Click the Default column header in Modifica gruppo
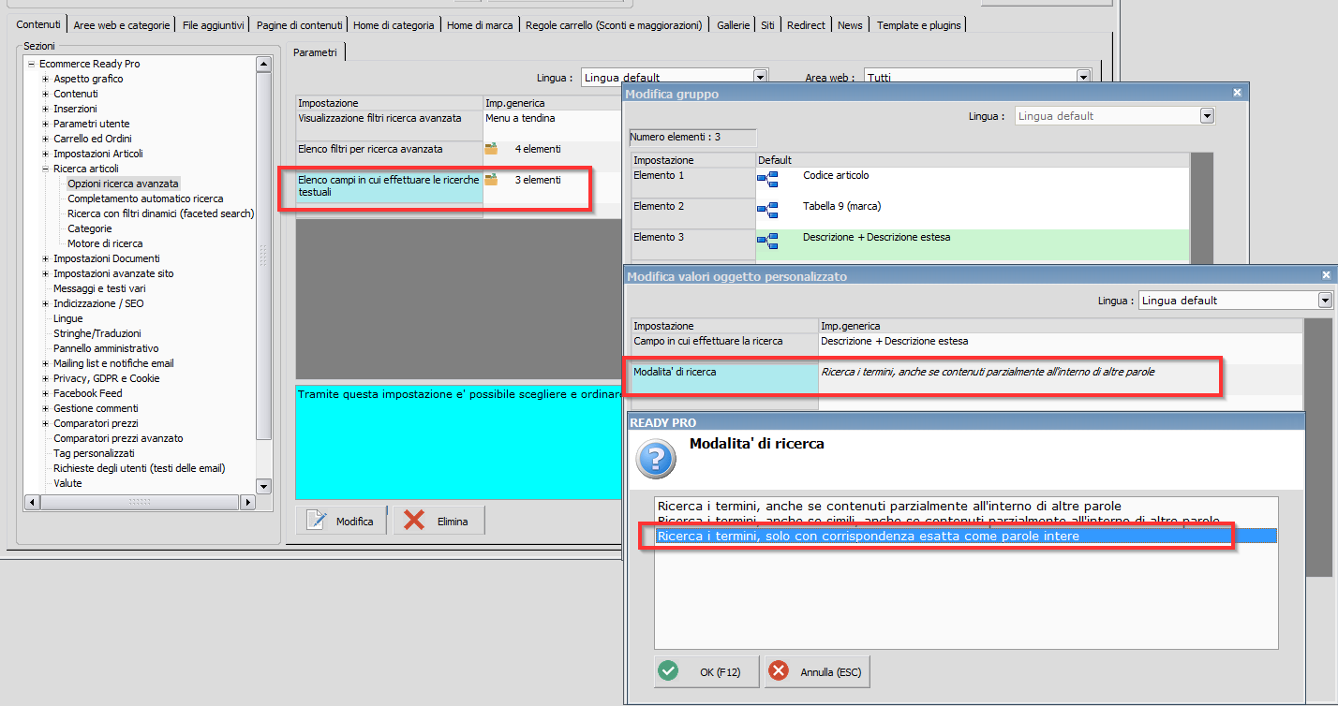This screenshot has height=706, width=1338. pyautogui.click(x=973, y=160)
